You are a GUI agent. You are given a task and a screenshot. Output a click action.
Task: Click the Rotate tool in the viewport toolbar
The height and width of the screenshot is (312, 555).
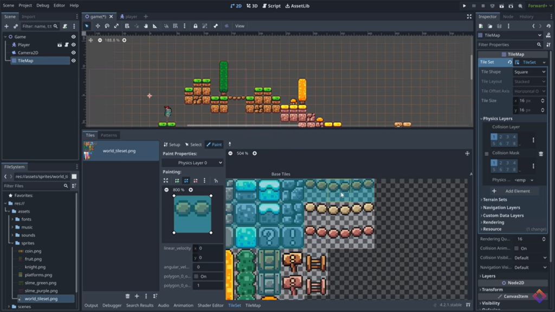click(x=107, y=26)
